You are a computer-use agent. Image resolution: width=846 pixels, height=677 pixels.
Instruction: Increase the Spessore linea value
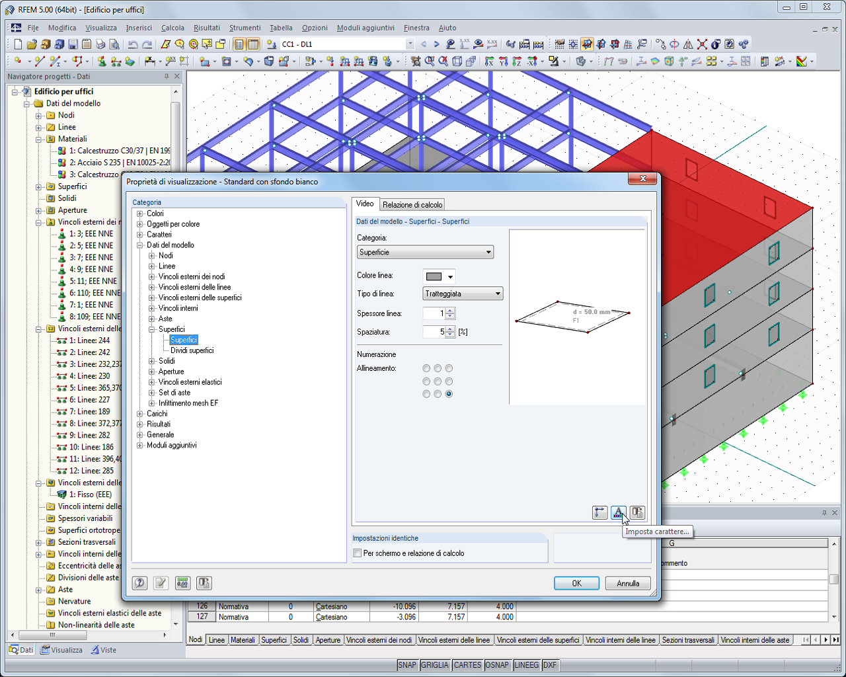coord(450,311)
